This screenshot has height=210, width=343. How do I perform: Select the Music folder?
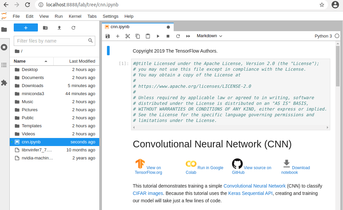pos(54,102)
